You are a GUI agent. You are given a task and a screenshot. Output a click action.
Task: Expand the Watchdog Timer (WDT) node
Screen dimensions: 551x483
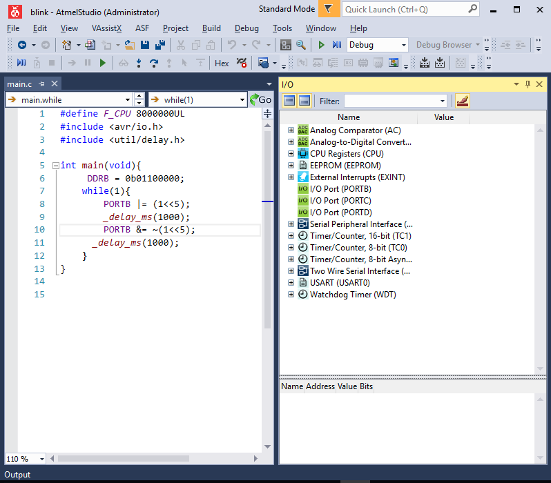tap(291, 295)
